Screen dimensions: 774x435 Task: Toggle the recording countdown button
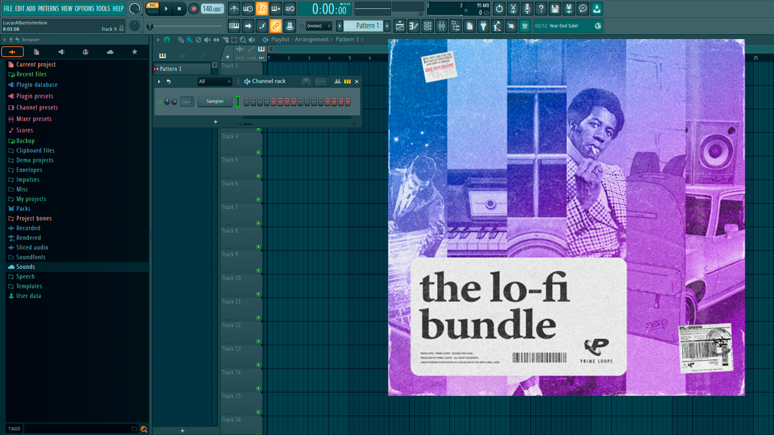tap(262, 8)
